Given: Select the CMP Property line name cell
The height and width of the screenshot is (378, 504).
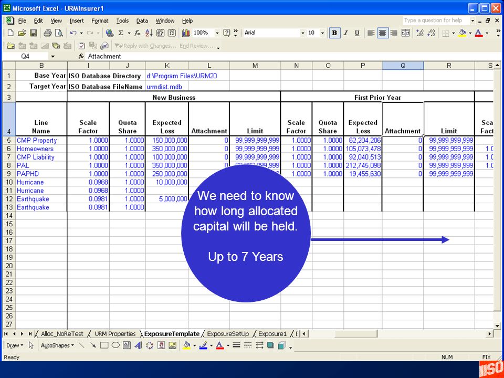Looking at the screenshot, I should (x=41, y=141).
